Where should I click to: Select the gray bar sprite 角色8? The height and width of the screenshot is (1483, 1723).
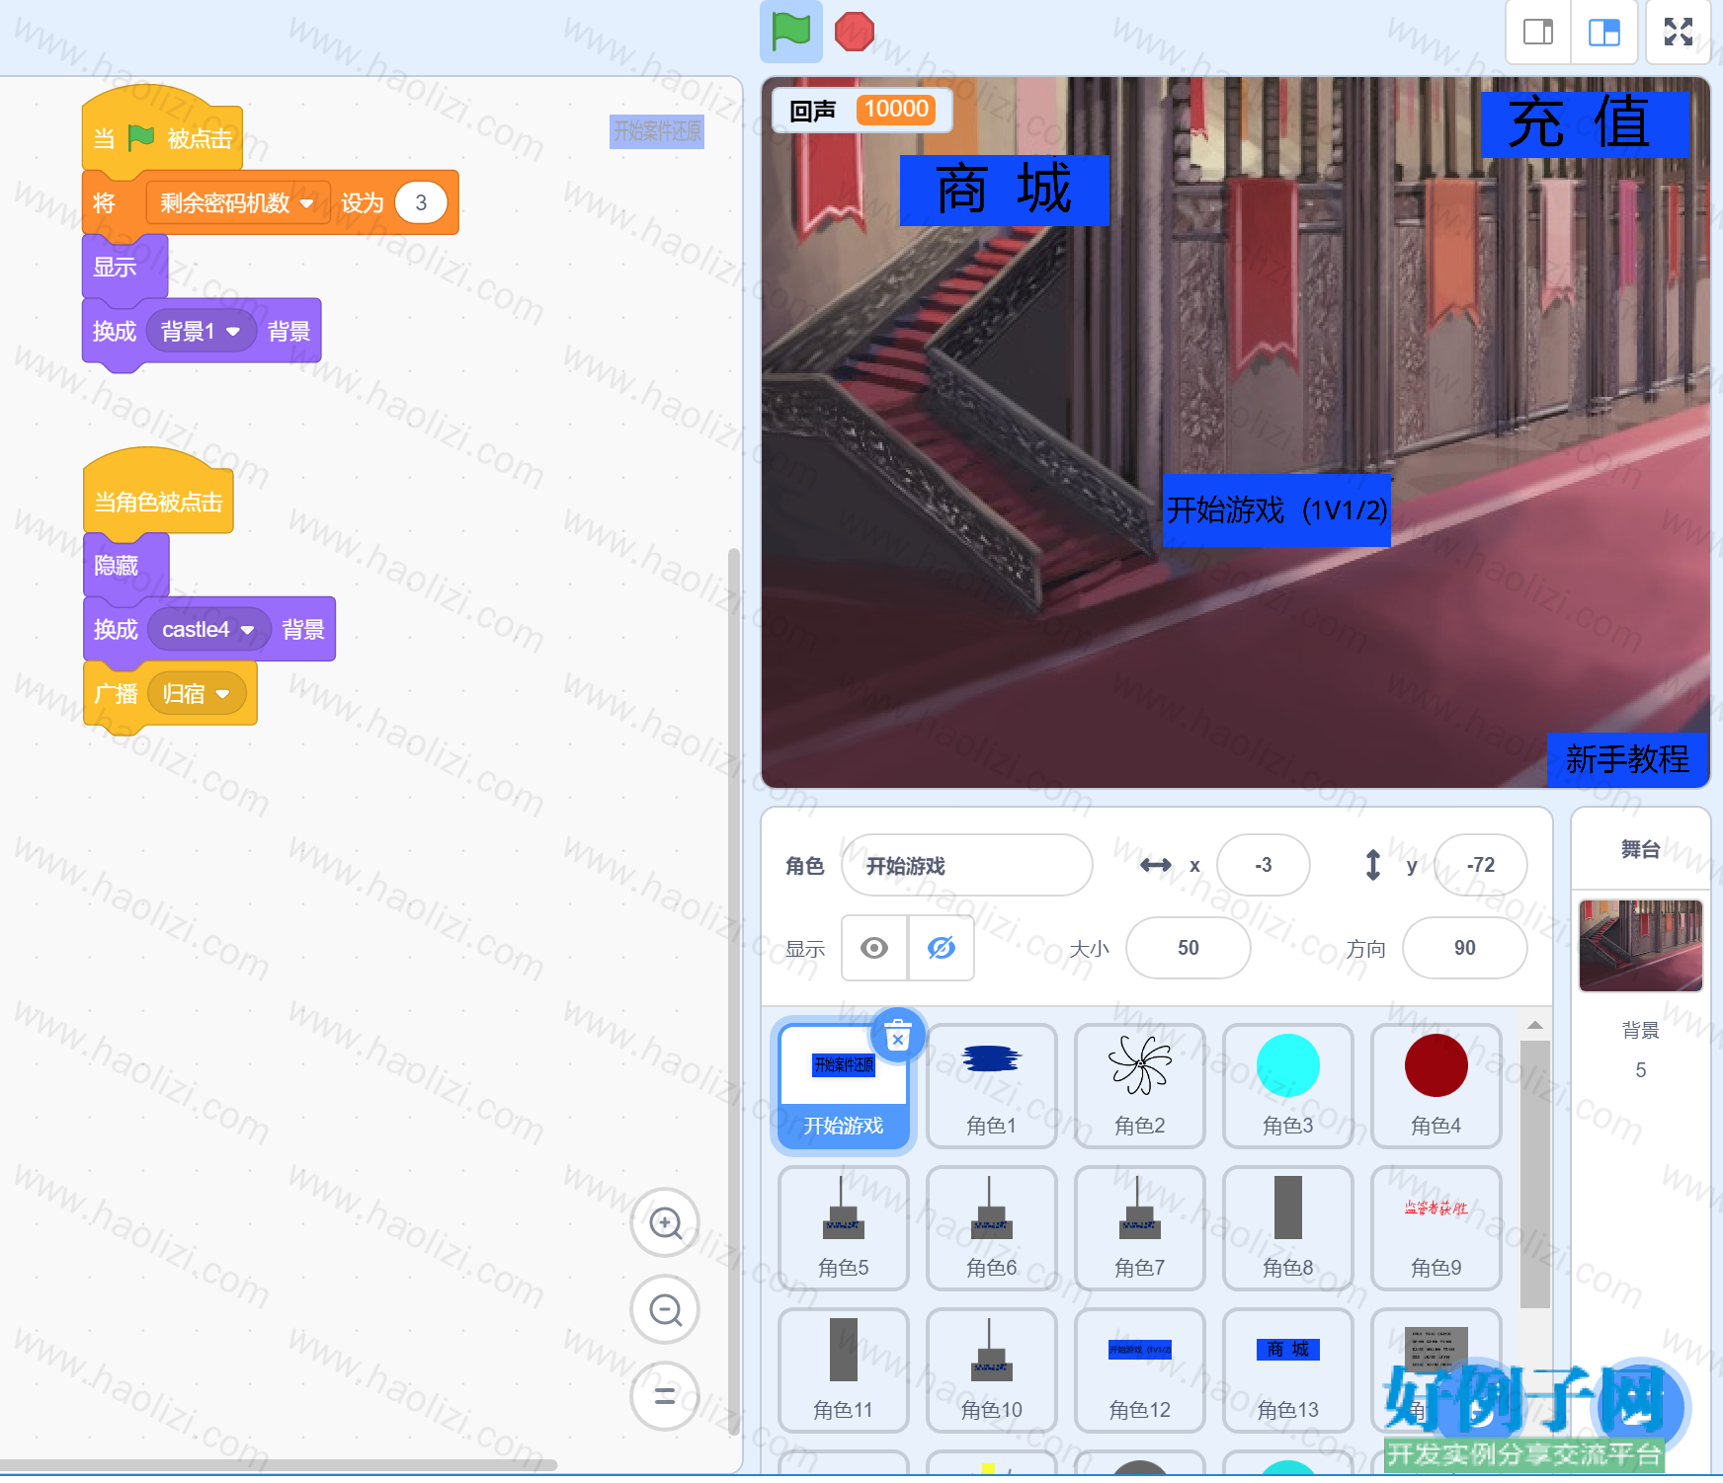pos(1288,1228)
